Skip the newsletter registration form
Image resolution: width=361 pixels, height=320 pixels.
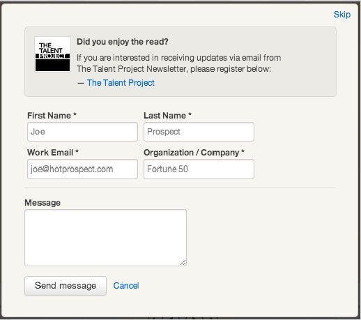point(342,15)
